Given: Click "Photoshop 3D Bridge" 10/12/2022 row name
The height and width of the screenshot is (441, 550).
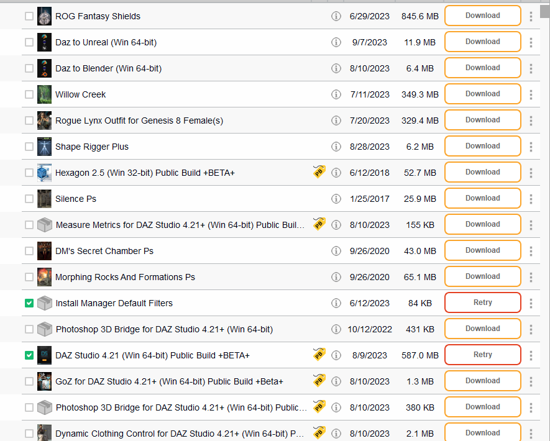Looking at the screenshot, I should tap(164, 329).
